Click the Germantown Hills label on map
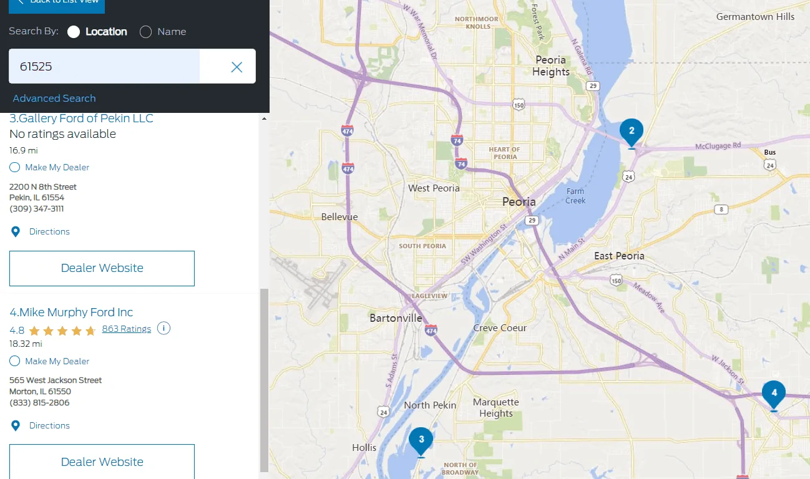Viewport: 810px width, 479px height. pos(755,17)
